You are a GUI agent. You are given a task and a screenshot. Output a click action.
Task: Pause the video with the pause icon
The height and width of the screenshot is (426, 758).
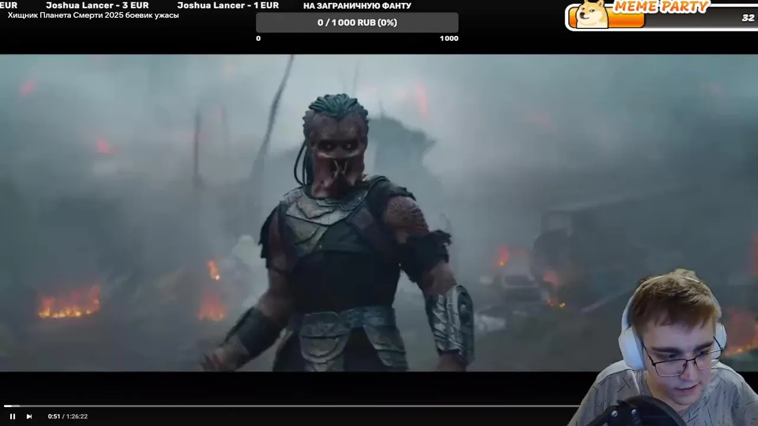(x=12, y=417)
